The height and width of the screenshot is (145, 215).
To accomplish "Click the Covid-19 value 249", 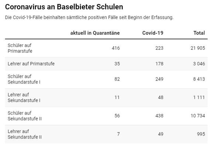I will pyautogui.click(x=159, y=79).
